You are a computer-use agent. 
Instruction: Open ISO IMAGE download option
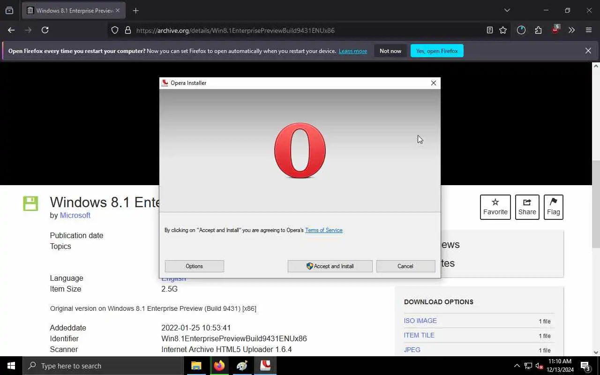tap(420, 321)
